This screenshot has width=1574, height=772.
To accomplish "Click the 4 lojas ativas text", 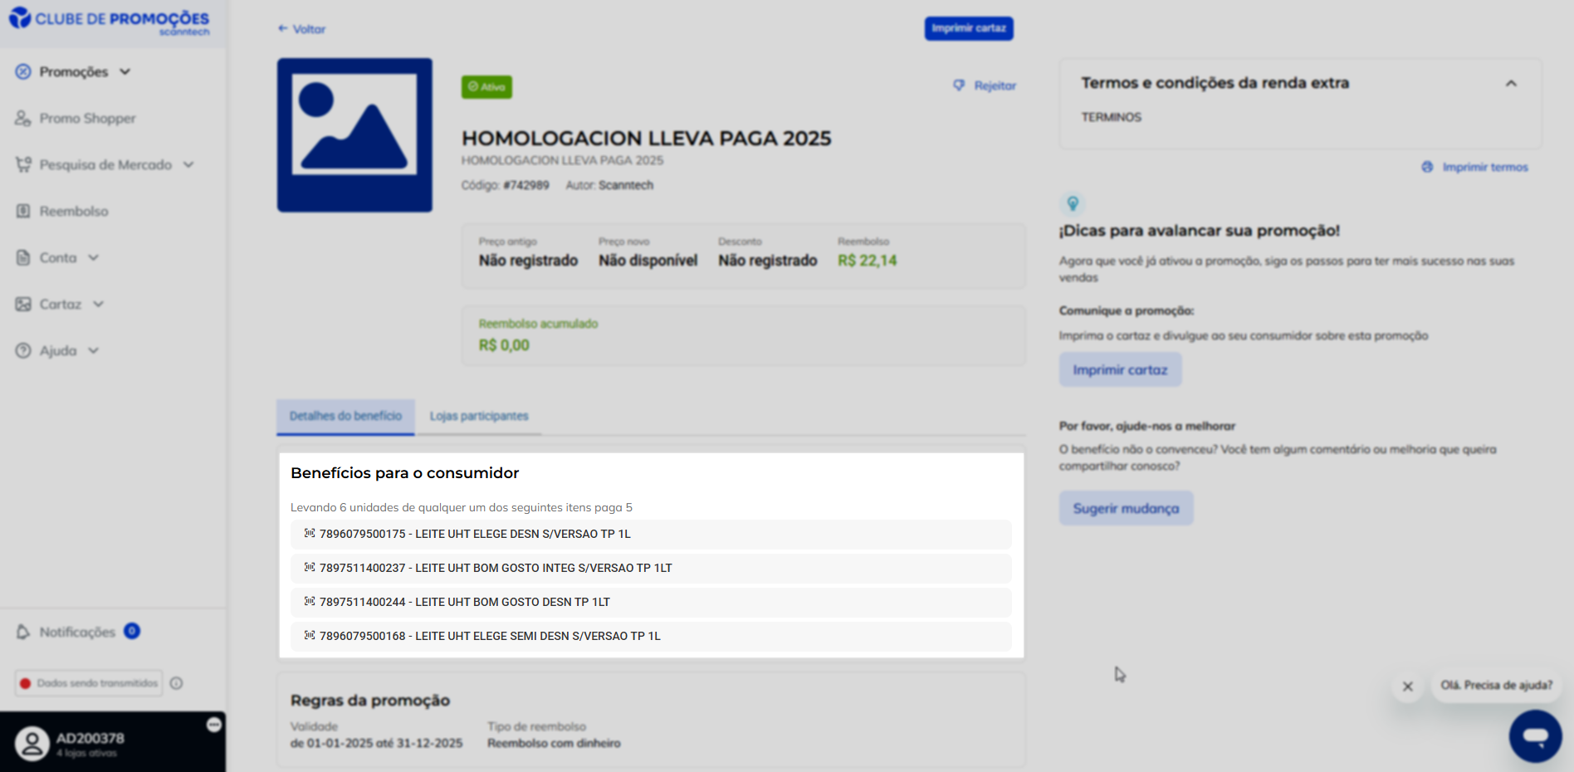I will (x=87, y=754).
